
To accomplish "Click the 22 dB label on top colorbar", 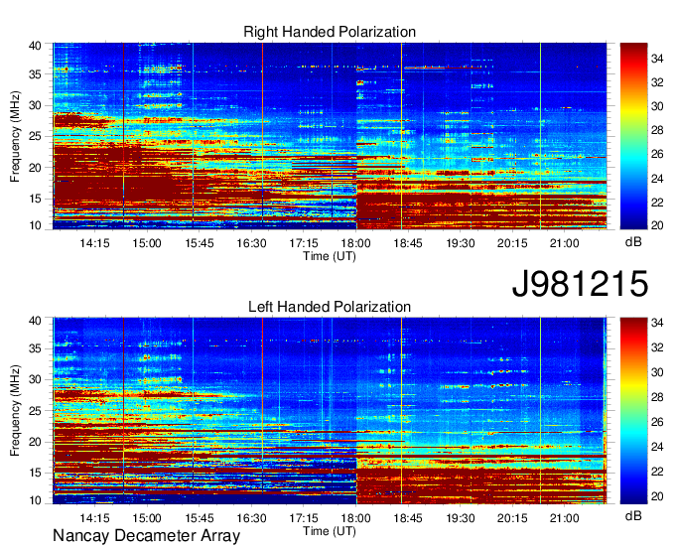I will click(657, 202).
